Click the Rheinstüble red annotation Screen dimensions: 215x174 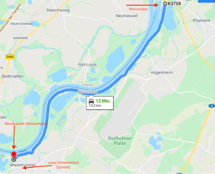tap(138, 9)
